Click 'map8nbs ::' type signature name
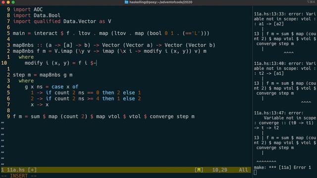Image resolution: width=317 pixels, height=178 pixels. pos(28,45)
